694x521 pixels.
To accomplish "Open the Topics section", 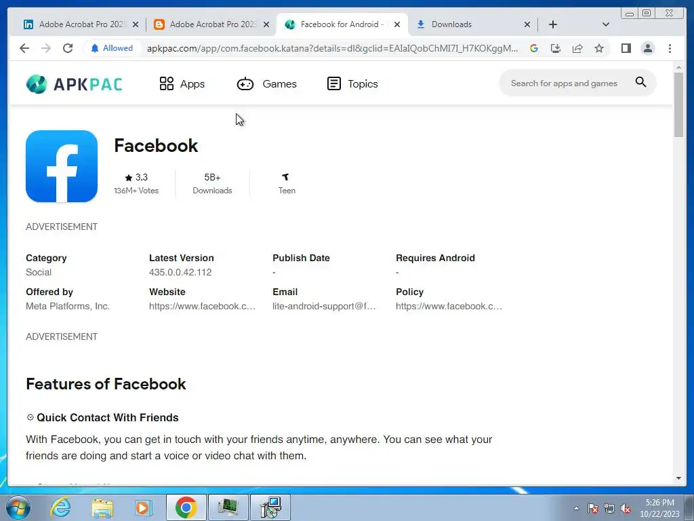I will click(x=352, y=83).
